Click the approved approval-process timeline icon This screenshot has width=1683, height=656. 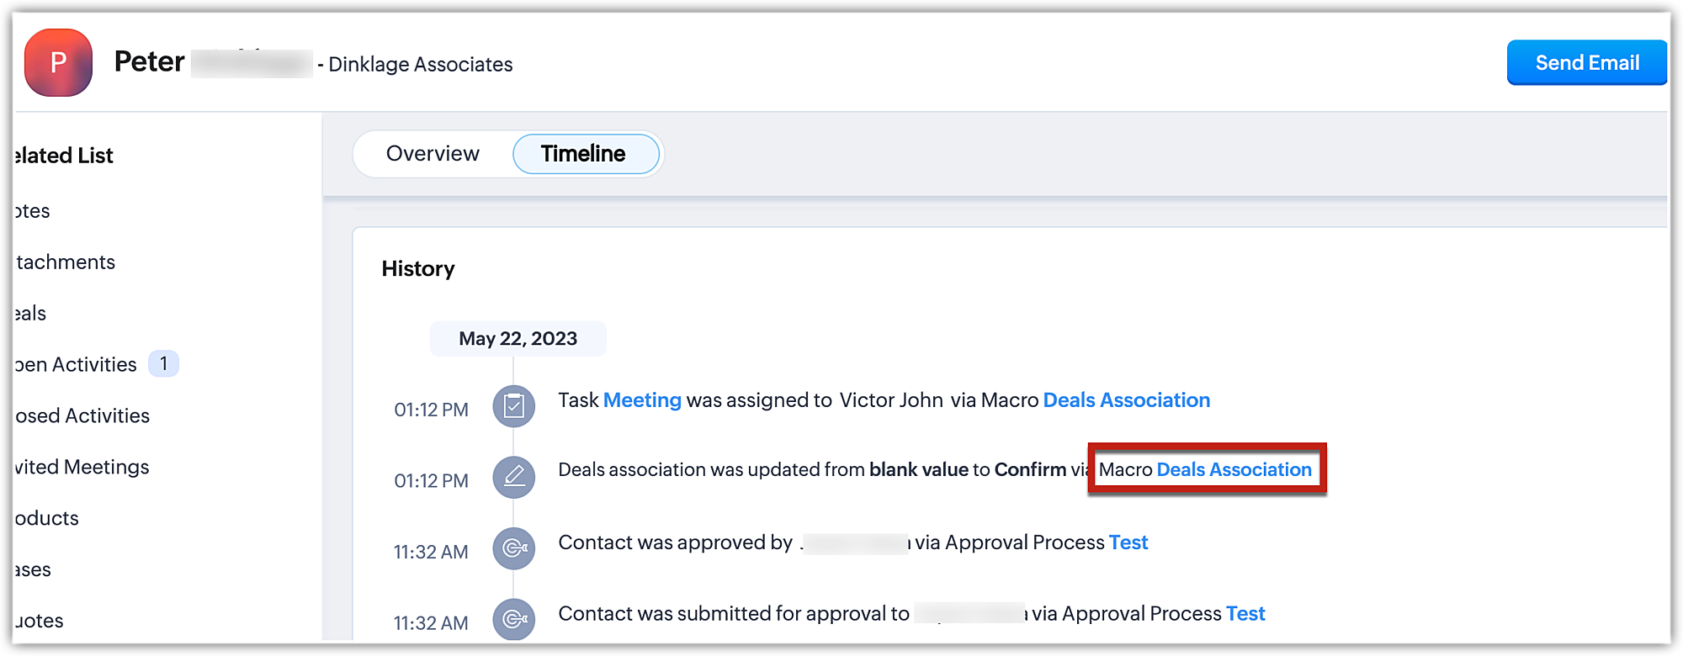(x=514, y=549)
